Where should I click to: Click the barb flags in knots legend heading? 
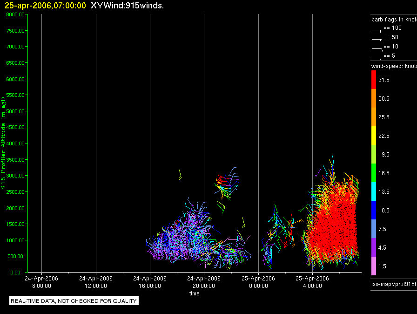(394, 20)
